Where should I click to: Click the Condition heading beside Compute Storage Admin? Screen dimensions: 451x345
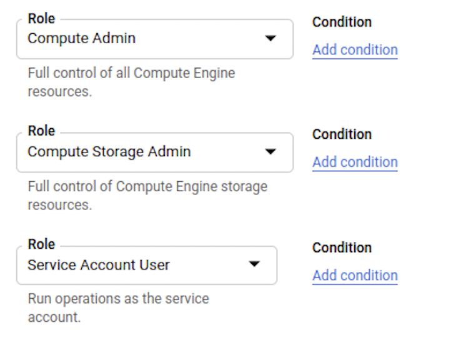click(x=342, y=135)
